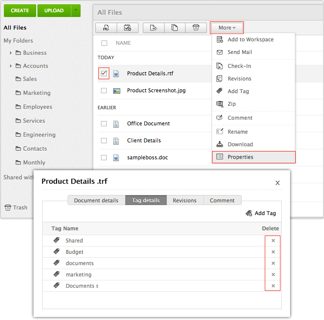The image size is (324, 320).
Task: Open the Marketing folder
Action: click(x=33, y=93)
